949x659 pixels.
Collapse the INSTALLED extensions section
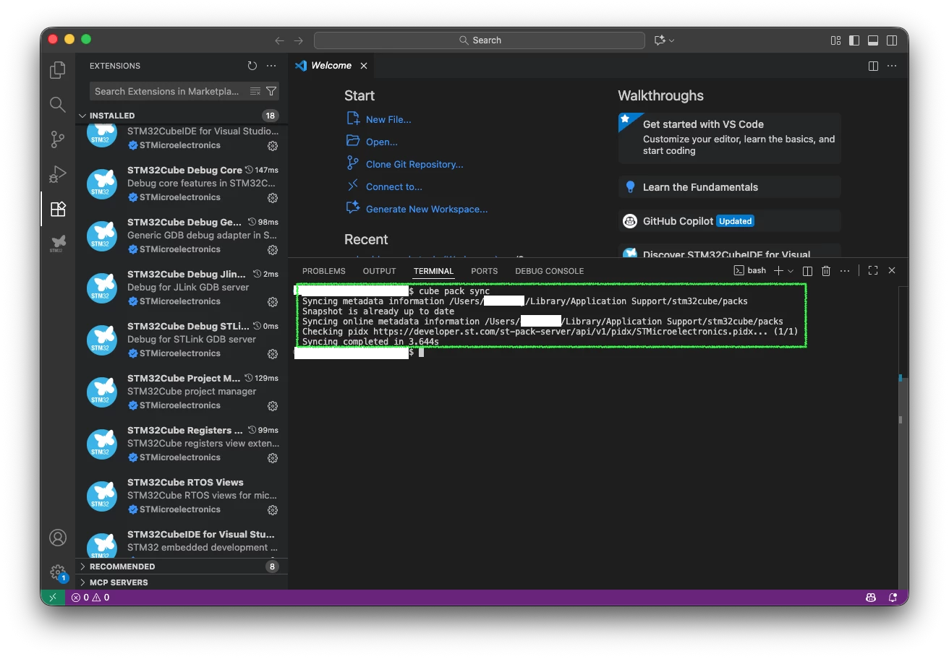[182, 116]
